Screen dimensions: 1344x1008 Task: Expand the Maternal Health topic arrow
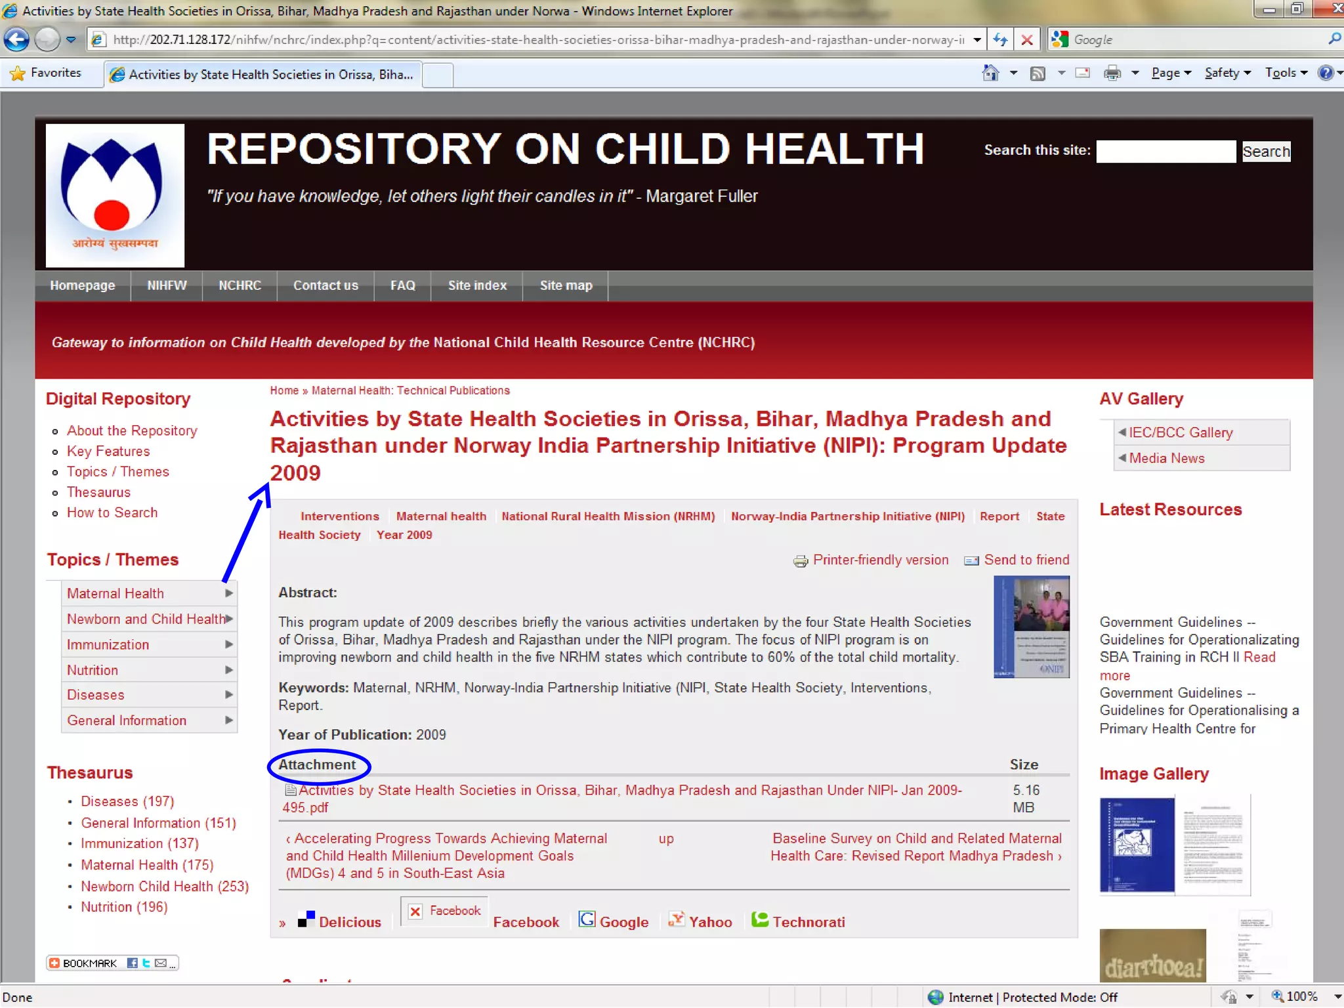click(229, 593)
